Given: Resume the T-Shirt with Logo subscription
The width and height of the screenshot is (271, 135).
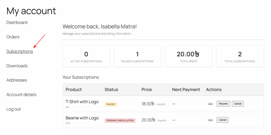Looking at the screenshot, I should (223, 104).
